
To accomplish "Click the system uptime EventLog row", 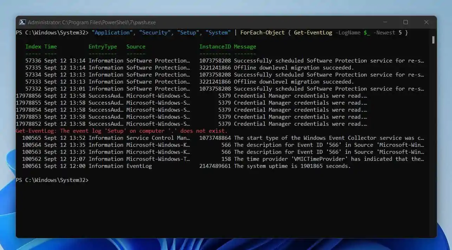I will [x=211, y=166].
